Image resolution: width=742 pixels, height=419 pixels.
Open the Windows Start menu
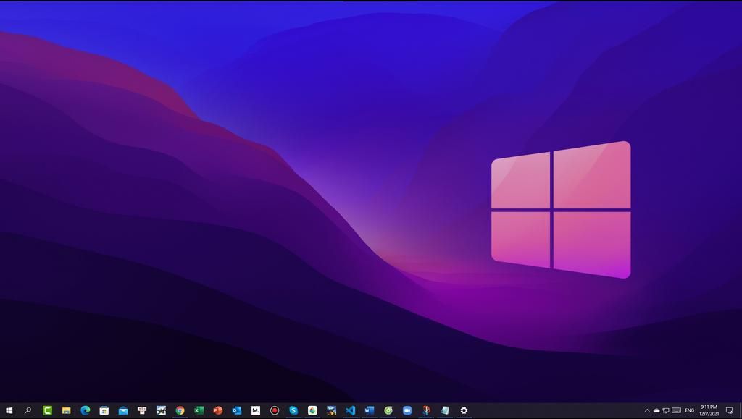(9, 410)
